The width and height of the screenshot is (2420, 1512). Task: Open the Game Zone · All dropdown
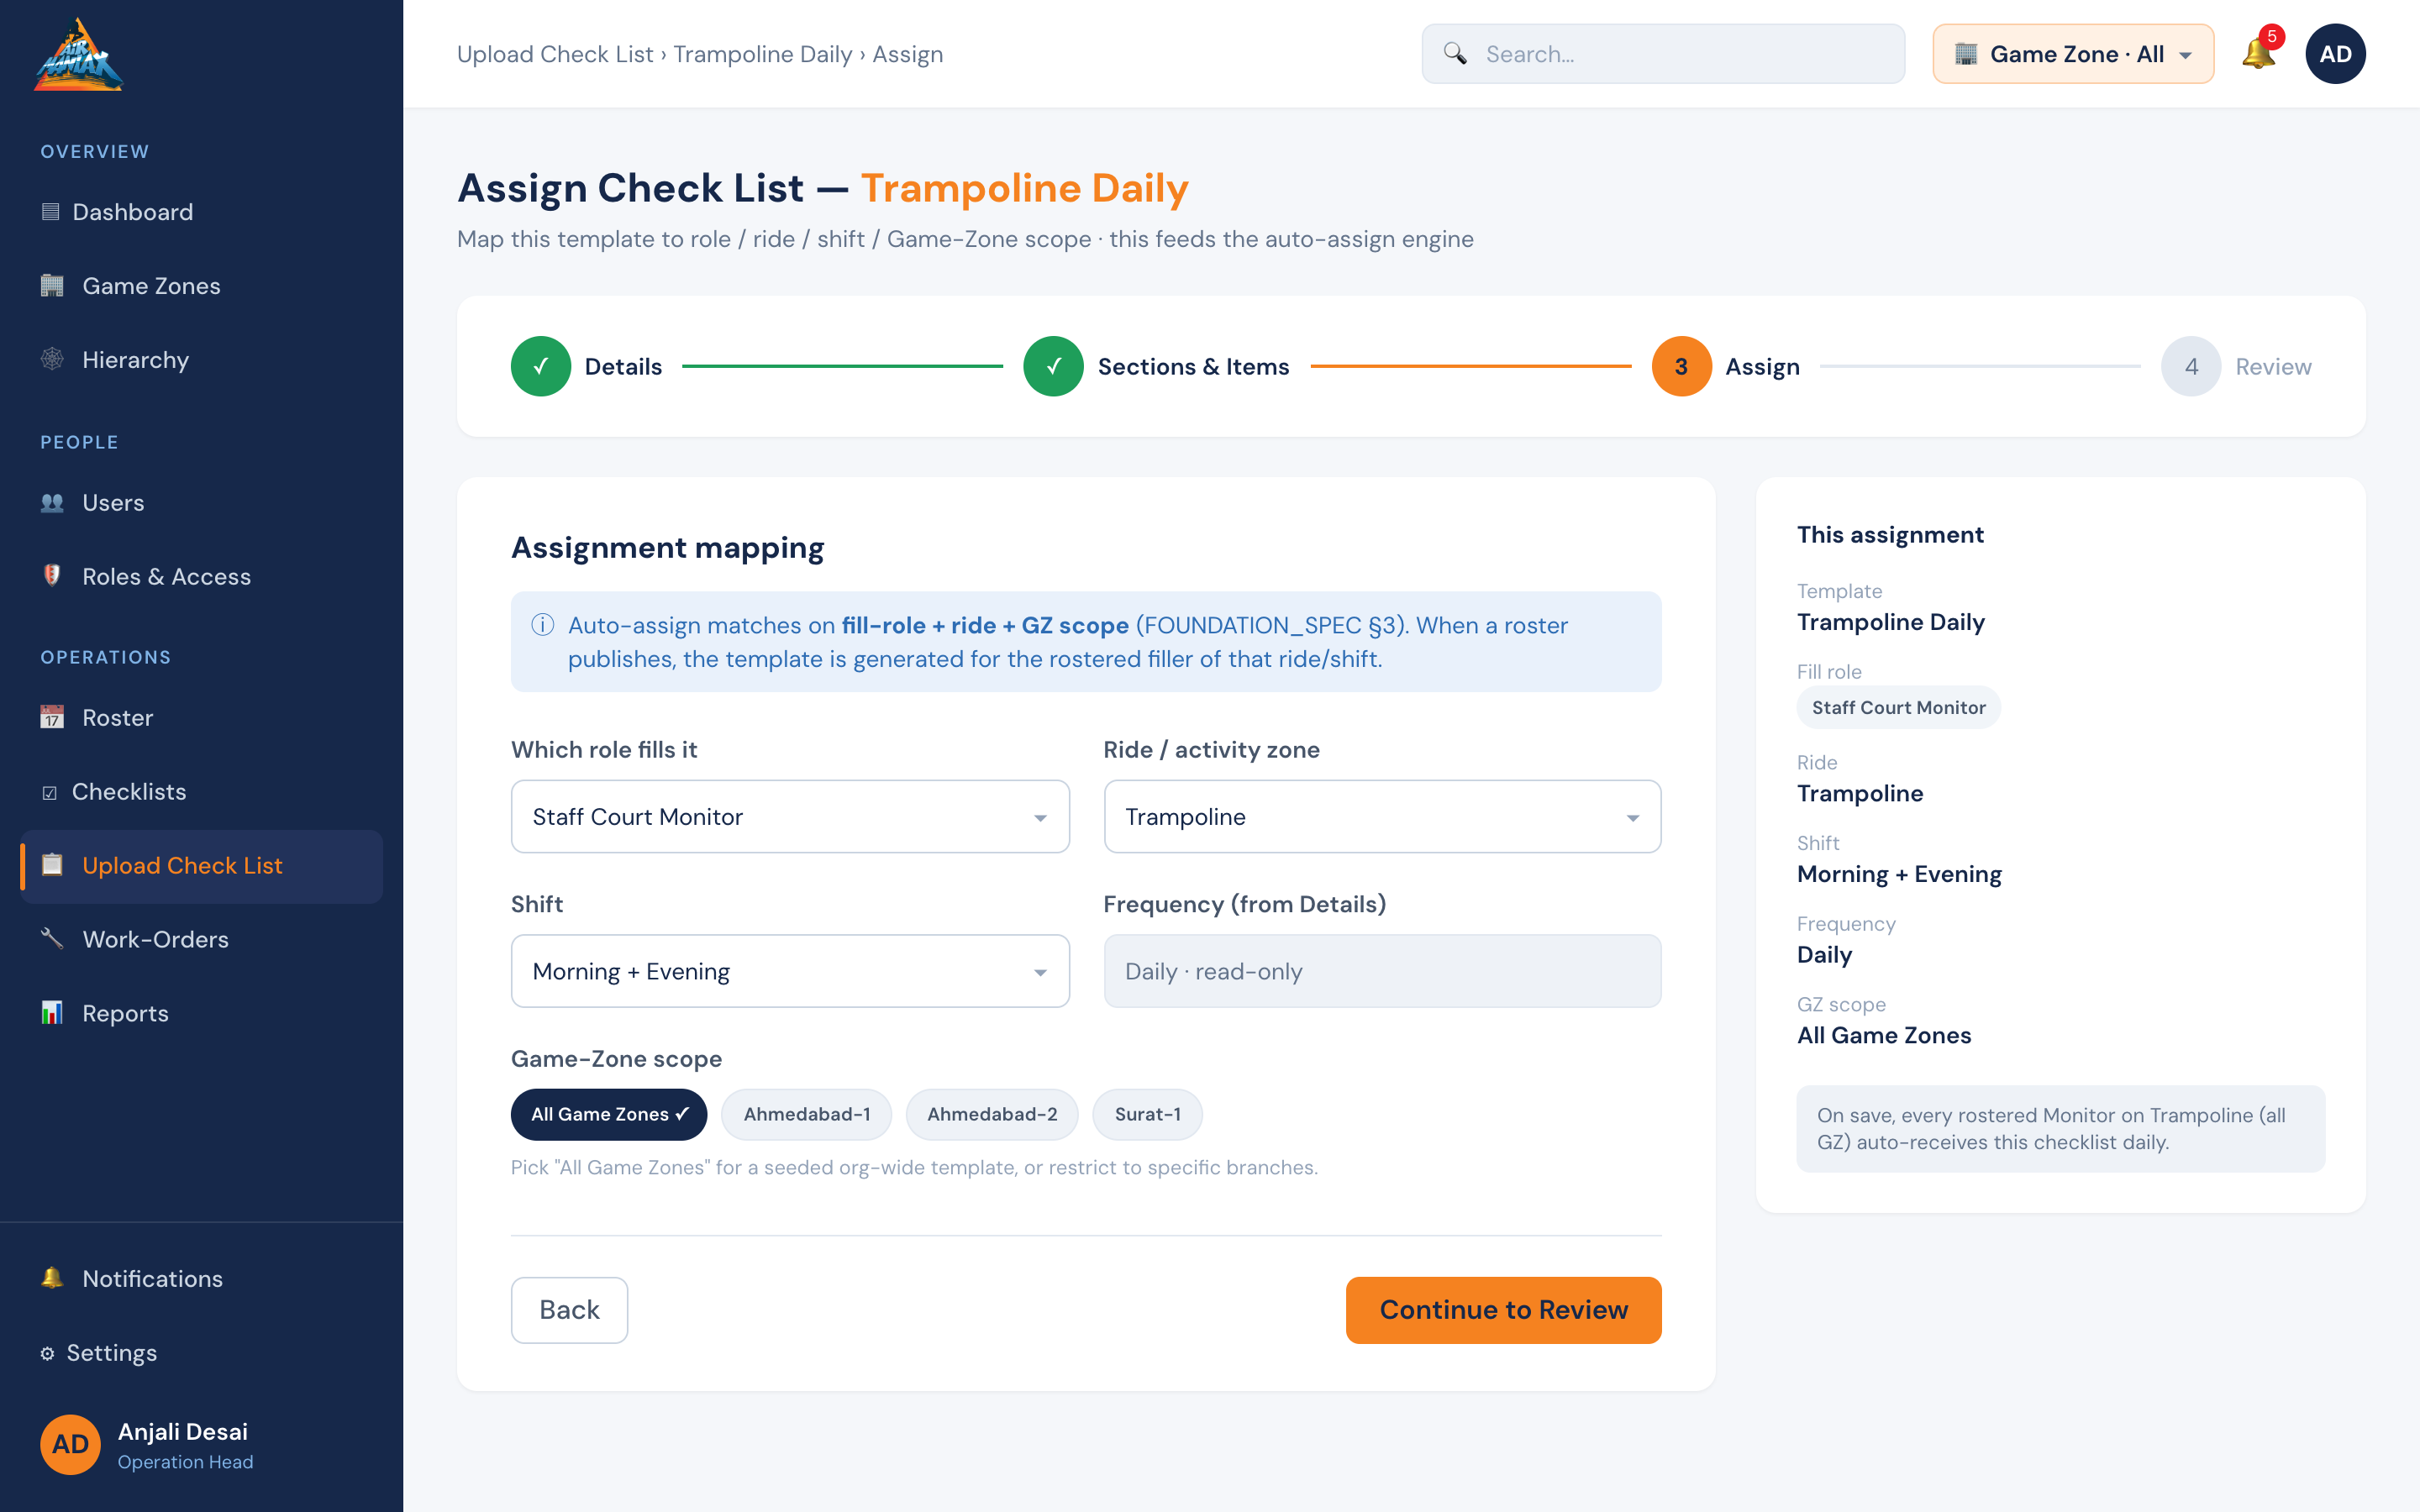click(x=2073, y=54)
